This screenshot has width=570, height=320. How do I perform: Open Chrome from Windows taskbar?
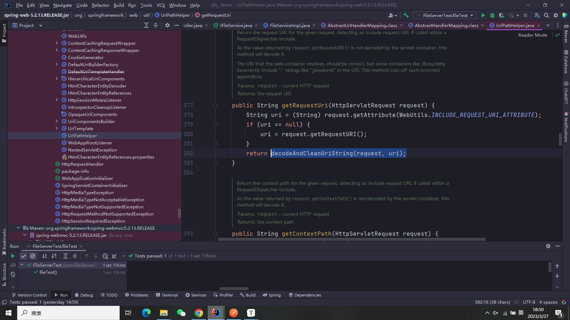pyautogui.click(x=199, y=313)
